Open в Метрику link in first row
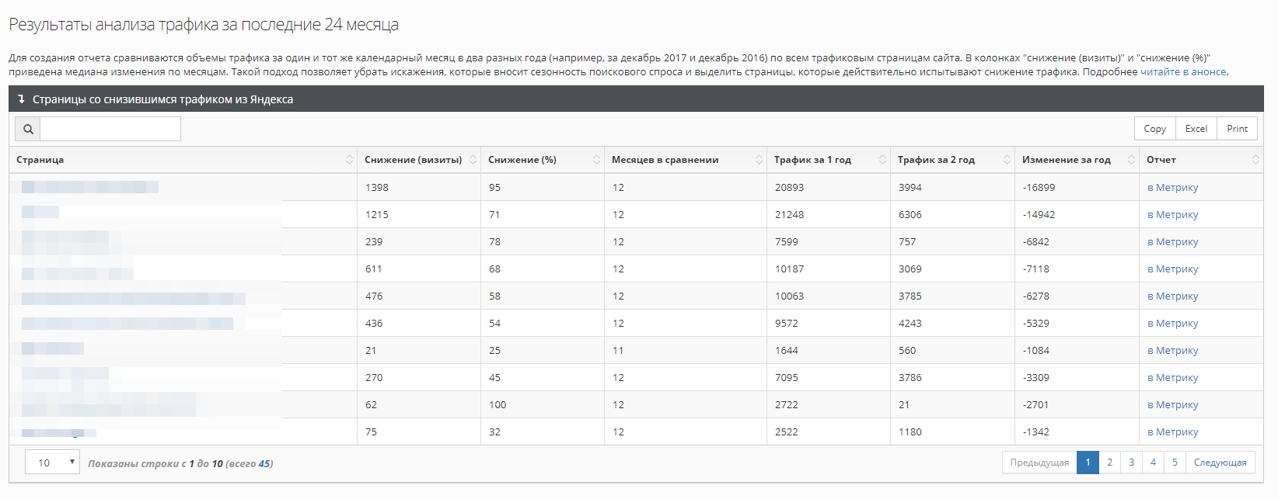The image size is (1278, 499). pyautogui.click(x=1172, y=188)
